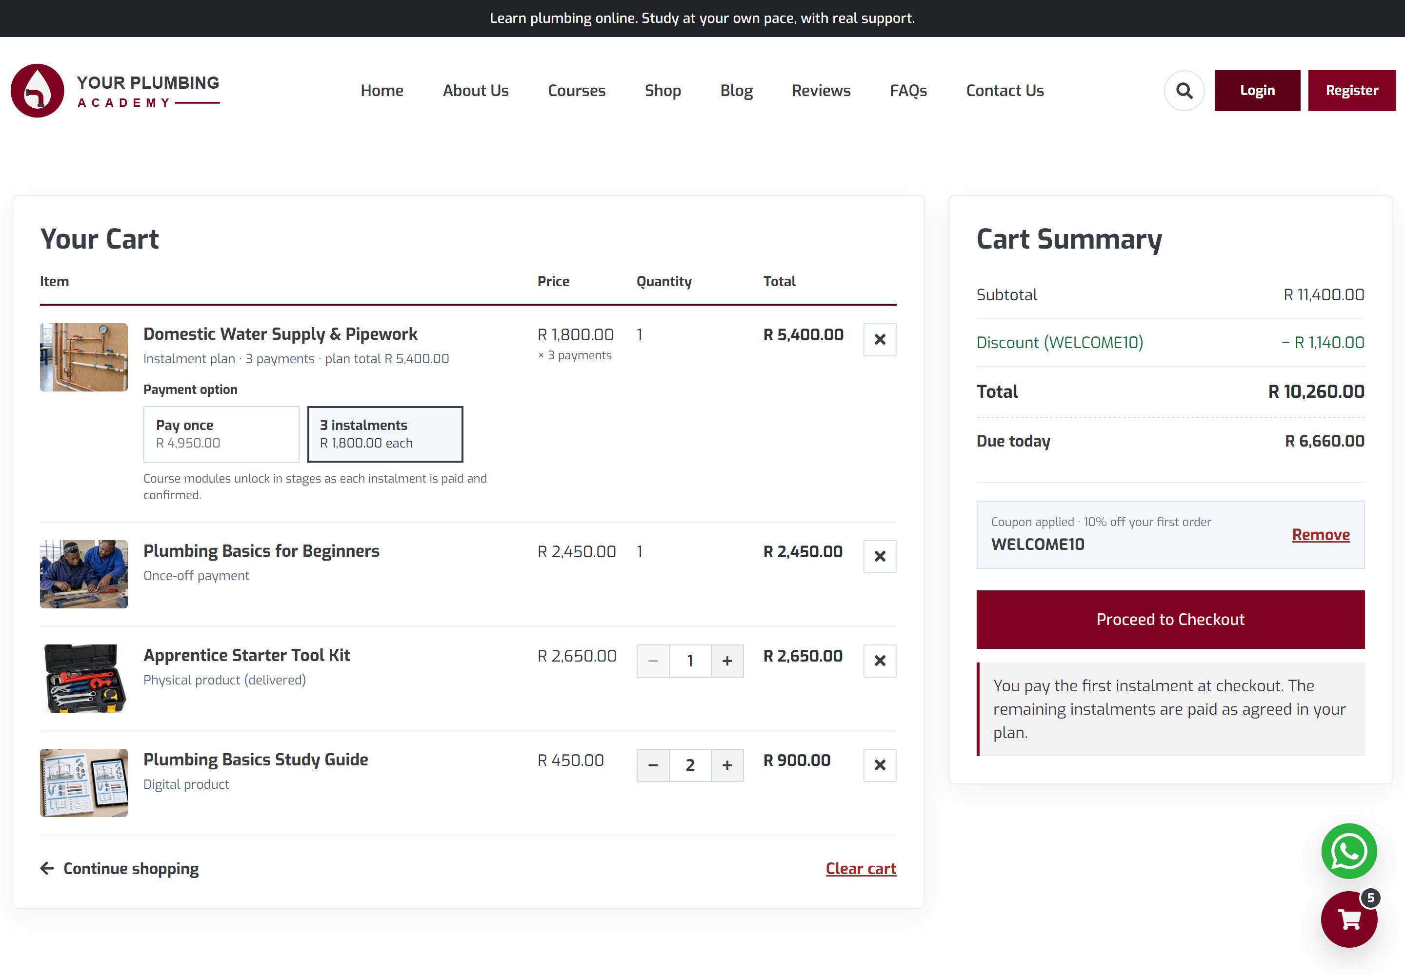Remove Apprentice Starter Tool Kit from cart
This screenshot has width=1405, height=975.
coord(880,661)
